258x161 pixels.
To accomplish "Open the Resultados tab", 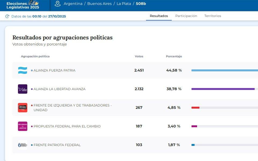I will (159, 16).
